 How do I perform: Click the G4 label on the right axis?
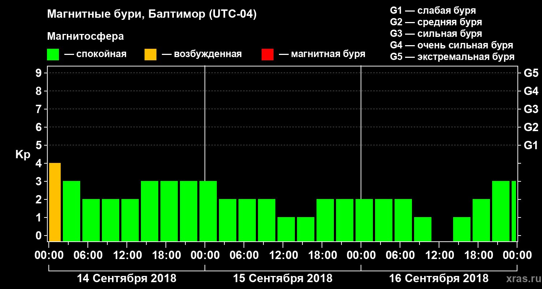531,91
